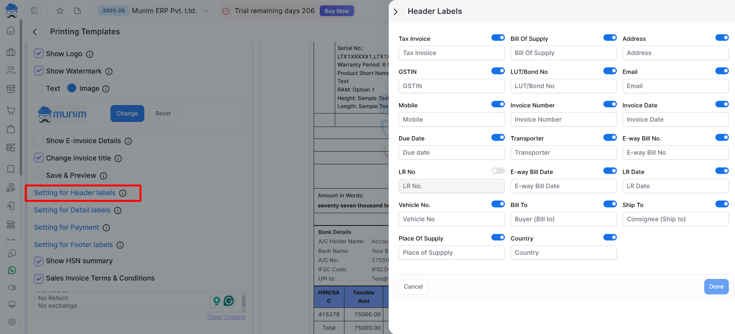Turn off the Tax Invoice toggle
735x334 pixels.
click(498, 38)
